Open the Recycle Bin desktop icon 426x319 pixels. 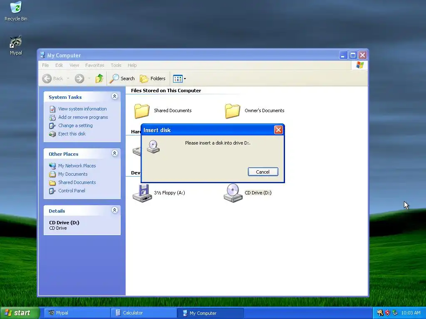16,11
